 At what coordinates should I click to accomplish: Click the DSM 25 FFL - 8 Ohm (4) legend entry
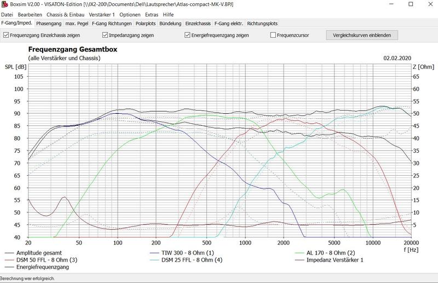click(186, 260)
